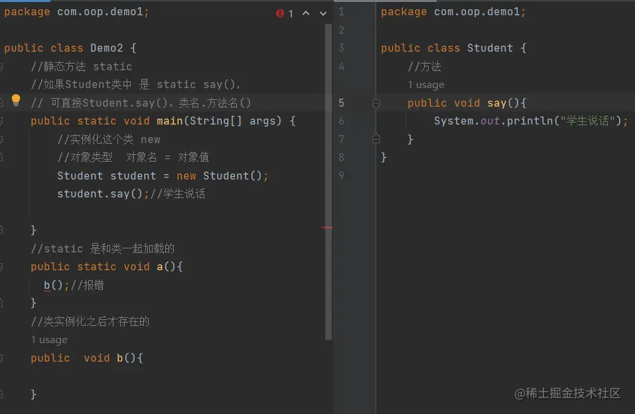Click line number 1 in right gutter
The height and width of the screenshot is (414, 635).
342,11
